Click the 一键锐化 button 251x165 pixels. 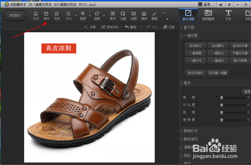218,53
